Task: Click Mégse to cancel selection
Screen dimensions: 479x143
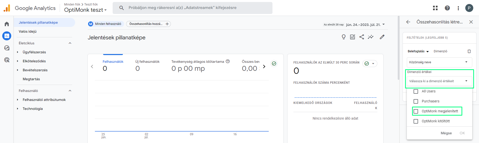Action: coord(446,133)
